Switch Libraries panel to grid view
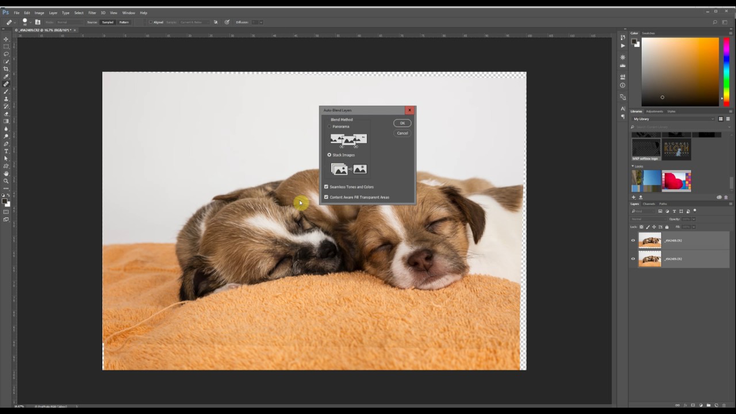Screen dimensions: 736x414 point(720,119)
